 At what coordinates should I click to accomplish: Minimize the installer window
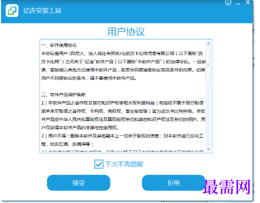coord(238,4)
